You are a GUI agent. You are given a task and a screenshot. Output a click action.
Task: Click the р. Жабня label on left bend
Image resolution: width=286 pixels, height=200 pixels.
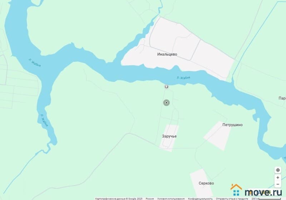(35, 63)
